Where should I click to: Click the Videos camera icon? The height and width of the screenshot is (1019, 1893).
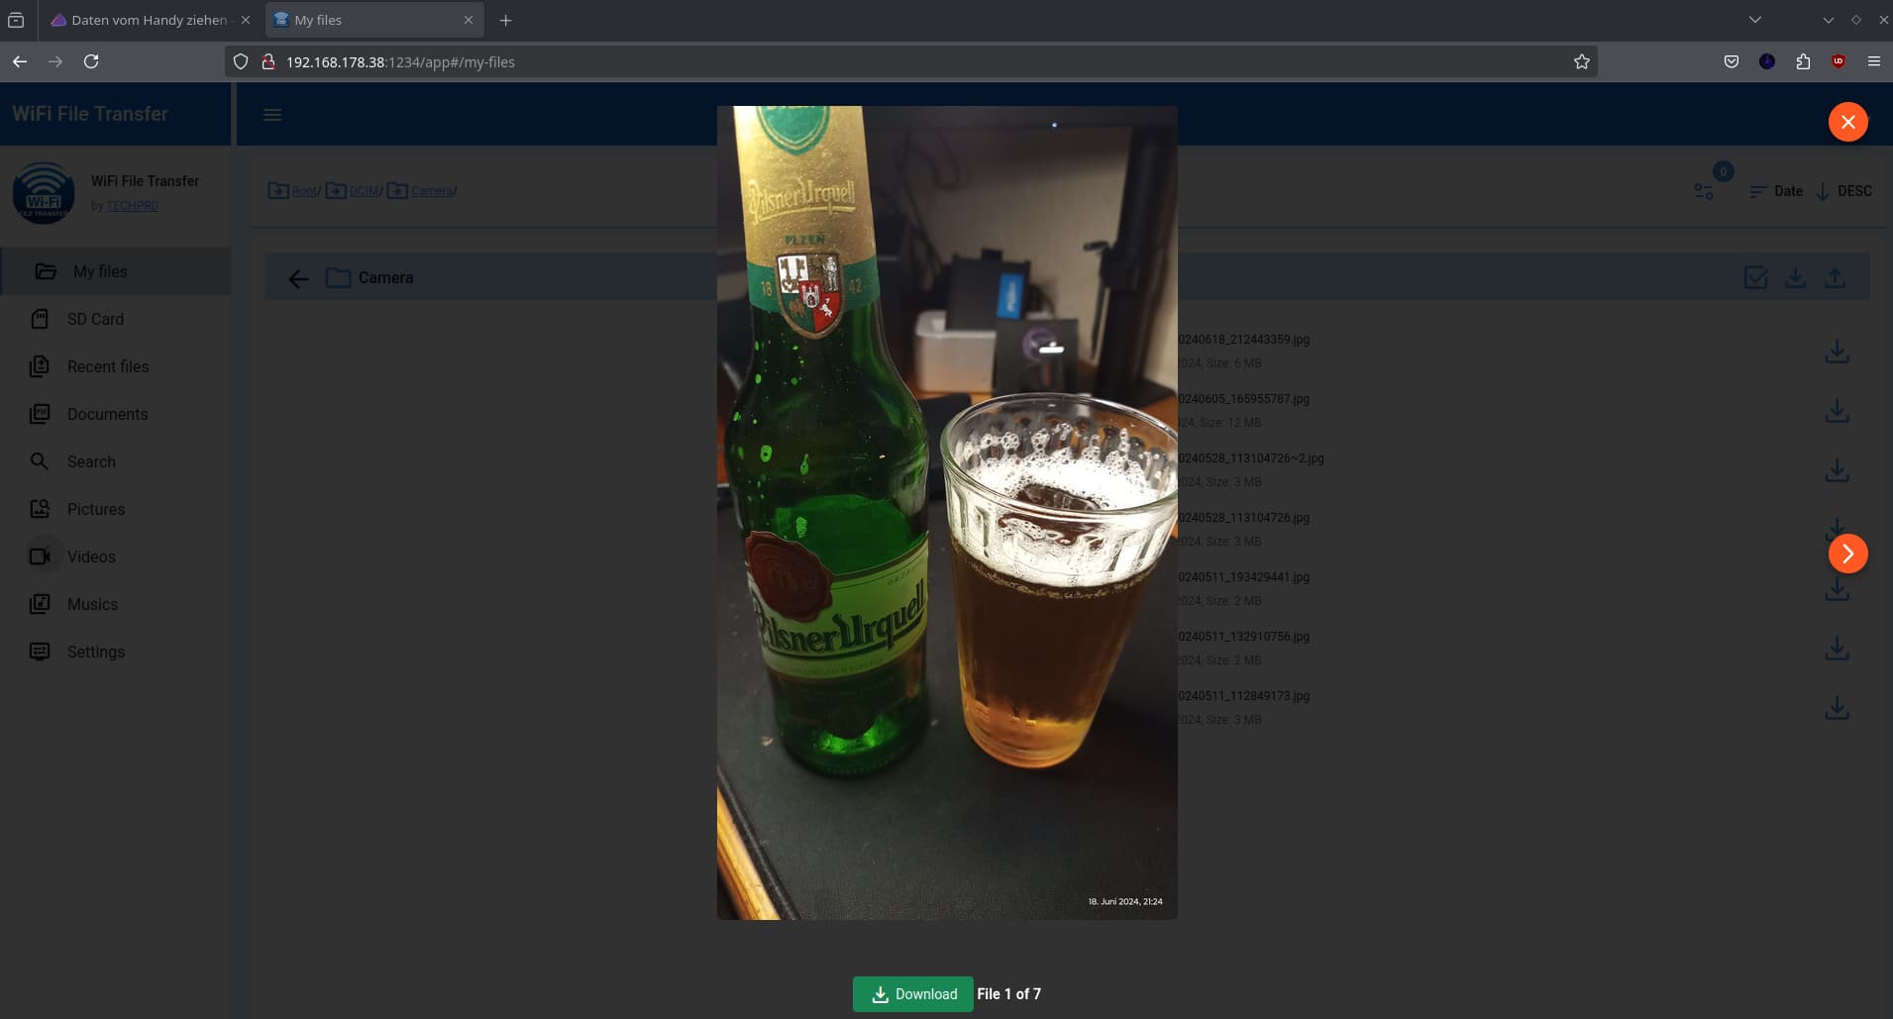pos(40,557)
